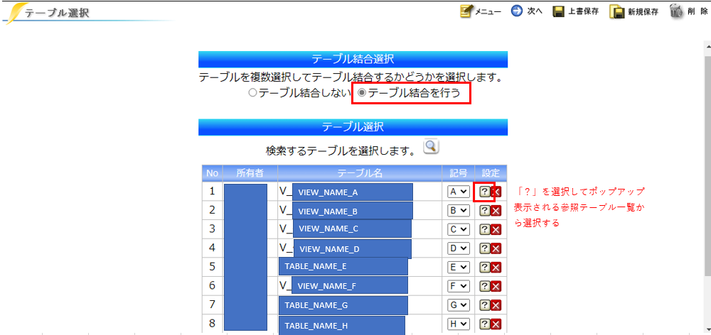Click the red X delete icon in row 5
Screen dimensions: 711x335
tap(496, 268)
